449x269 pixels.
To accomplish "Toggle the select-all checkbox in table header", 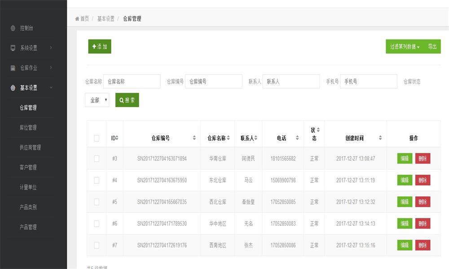I will (97, 138).
